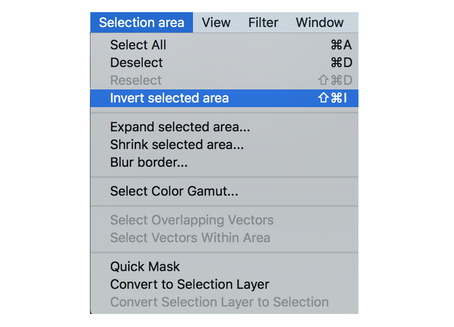
Task: Open Select Color Gamut dialog
Action: [174, 191]
